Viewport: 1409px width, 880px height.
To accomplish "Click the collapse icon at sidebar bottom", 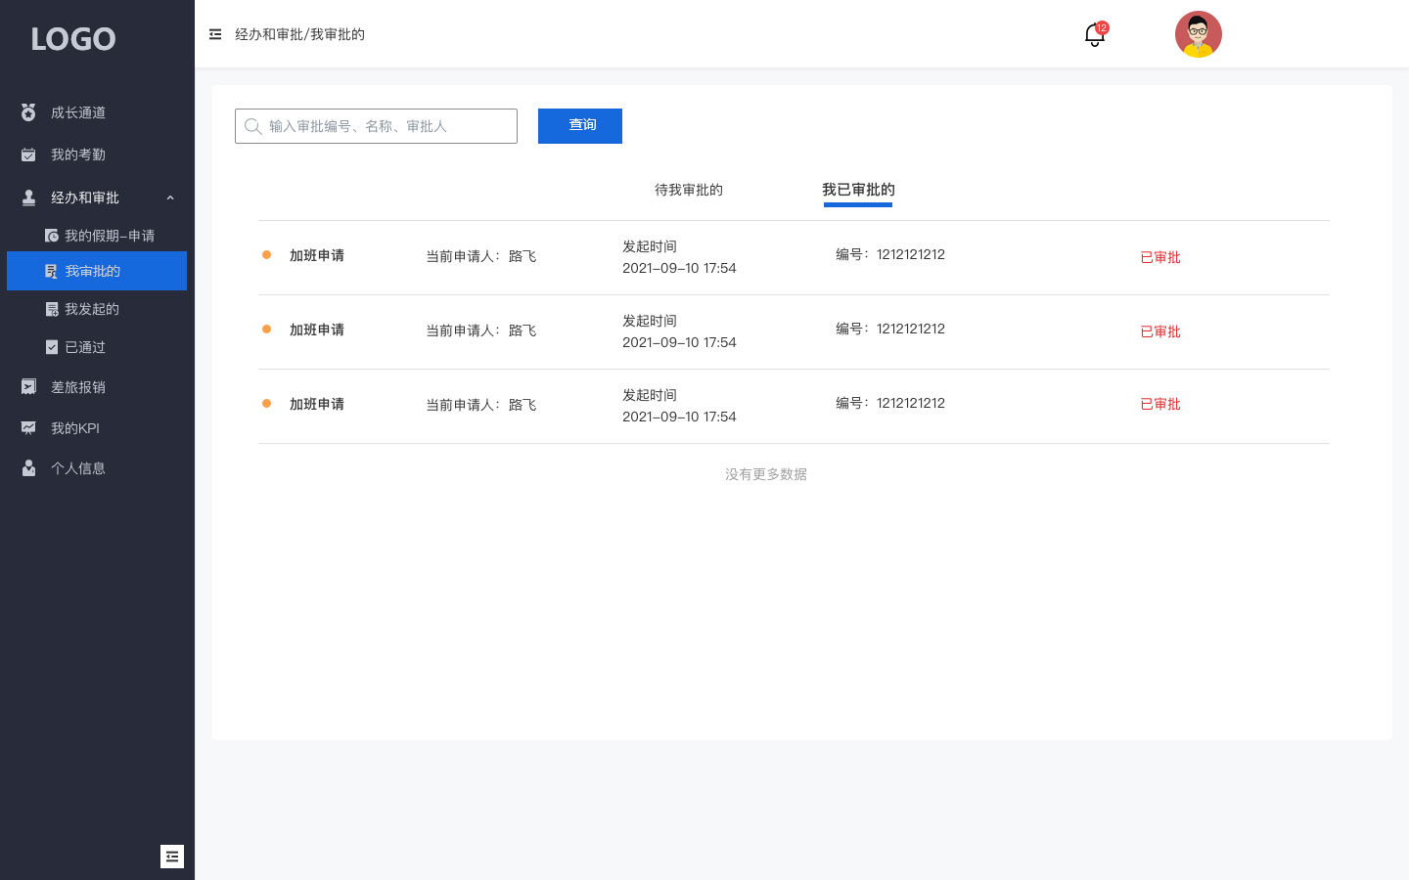I will 172,857.
